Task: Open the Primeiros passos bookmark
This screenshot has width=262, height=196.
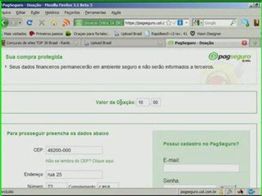Action: point(46,34)
